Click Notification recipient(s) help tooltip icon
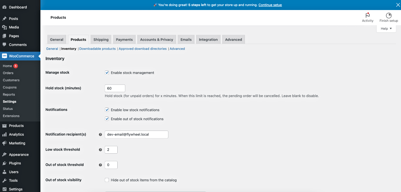The image size is (401, 192). [x=100, y=135]
